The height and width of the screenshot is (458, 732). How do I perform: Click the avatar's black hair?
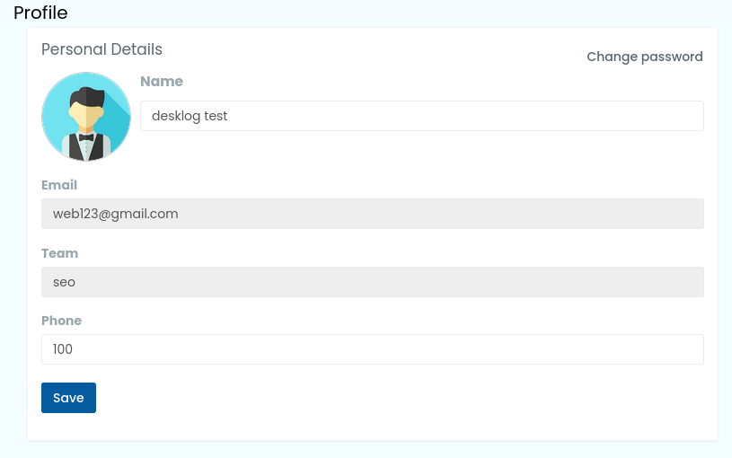87,97
